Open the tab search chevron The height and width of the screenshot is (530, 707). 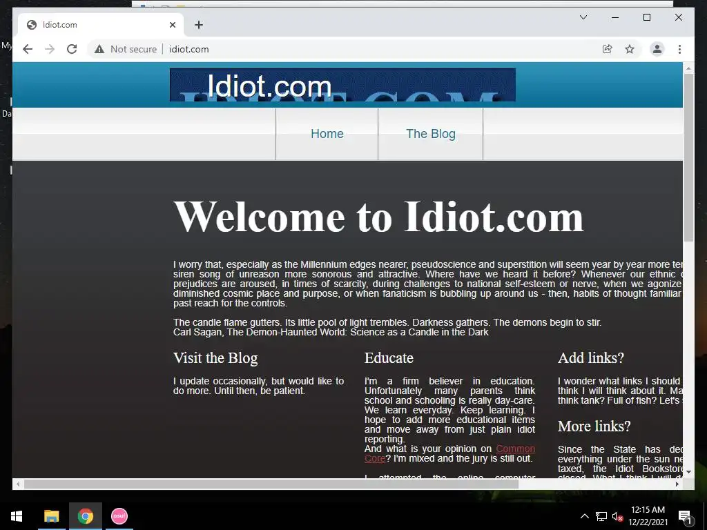coord(583,17)
